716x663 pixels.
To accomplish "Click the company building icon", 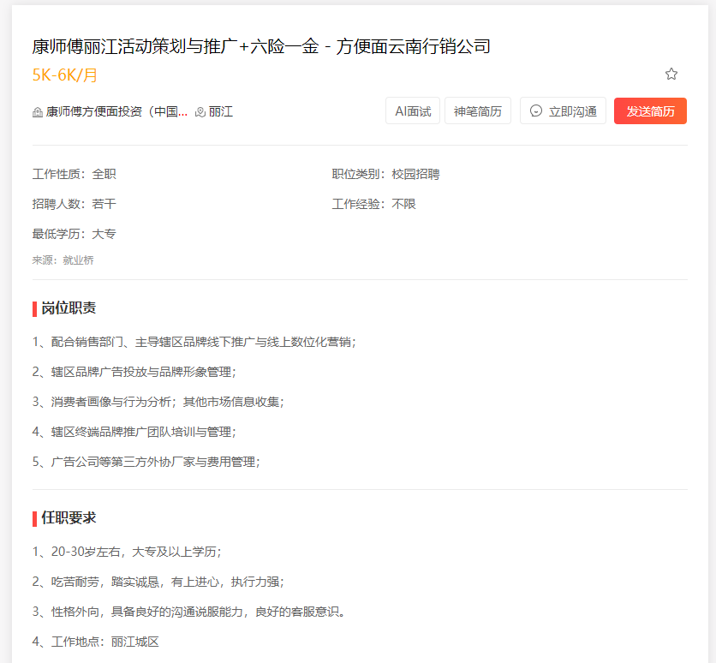I will (x=38, y=112).
